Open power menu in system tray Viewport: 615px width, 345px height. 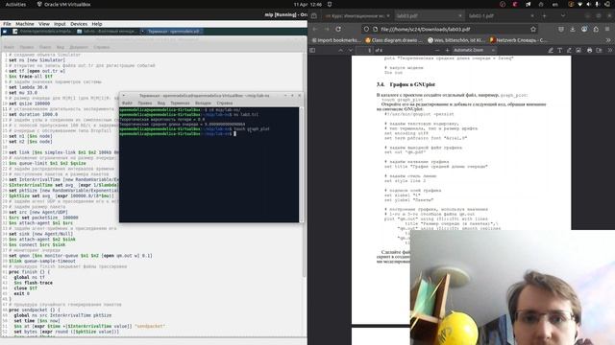[606, 4]
